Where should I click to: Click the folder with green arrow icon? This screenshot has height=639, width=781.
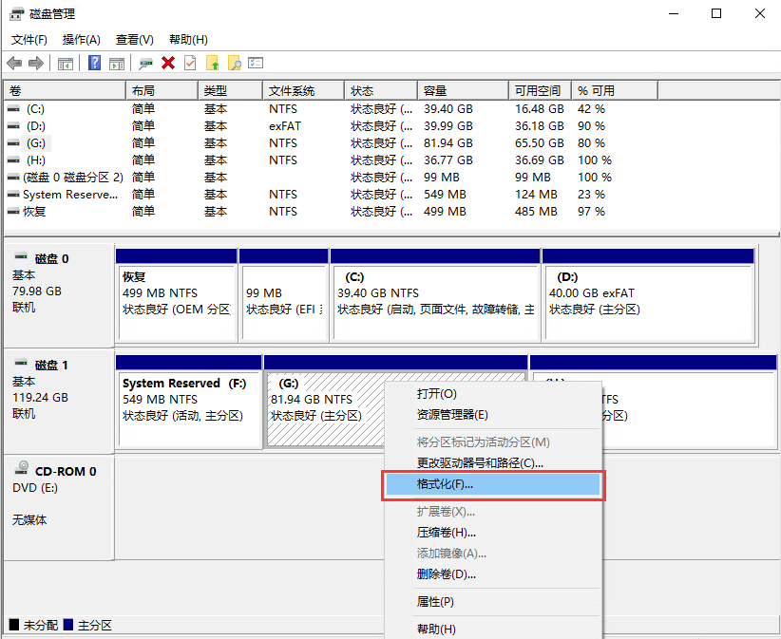(x=212, y=63)
